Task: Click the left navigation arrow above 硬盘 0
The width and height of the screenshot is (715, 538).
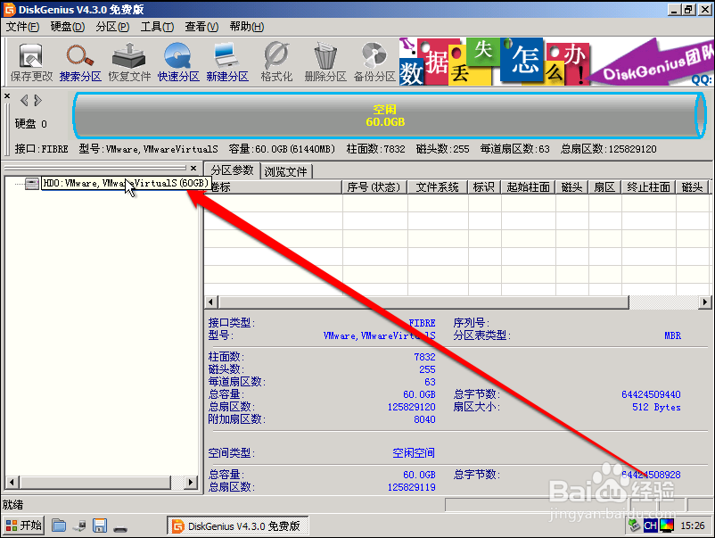Action: click(x=22, y=100)
